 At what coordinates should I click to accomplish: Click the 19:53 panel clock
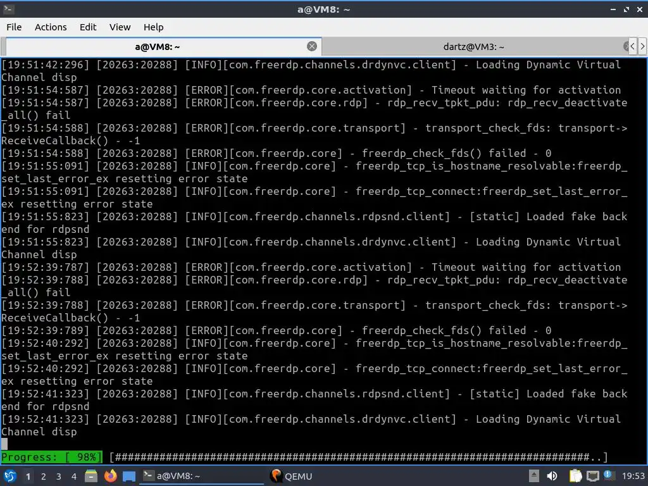(x=633, y=477)
